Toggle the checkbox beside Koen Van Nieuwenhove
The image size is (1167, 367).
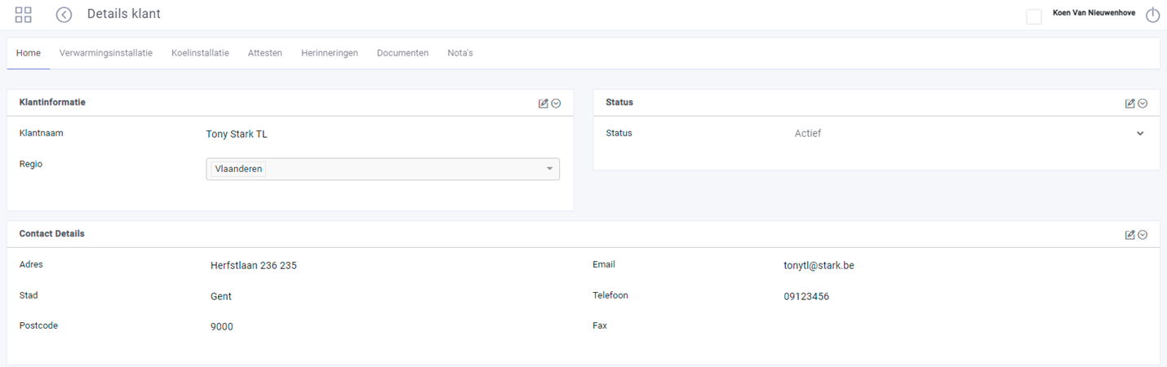[x=1034, y=16]
